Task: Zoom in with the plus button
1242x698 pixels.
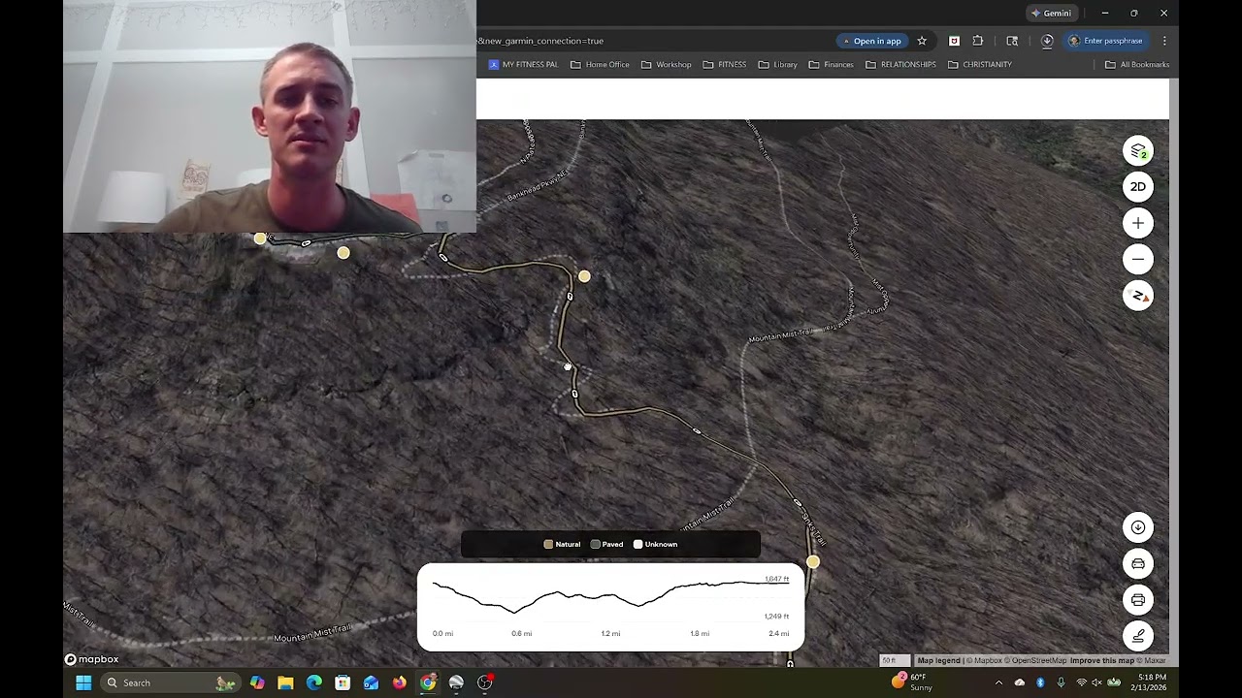Action: 1138,223
